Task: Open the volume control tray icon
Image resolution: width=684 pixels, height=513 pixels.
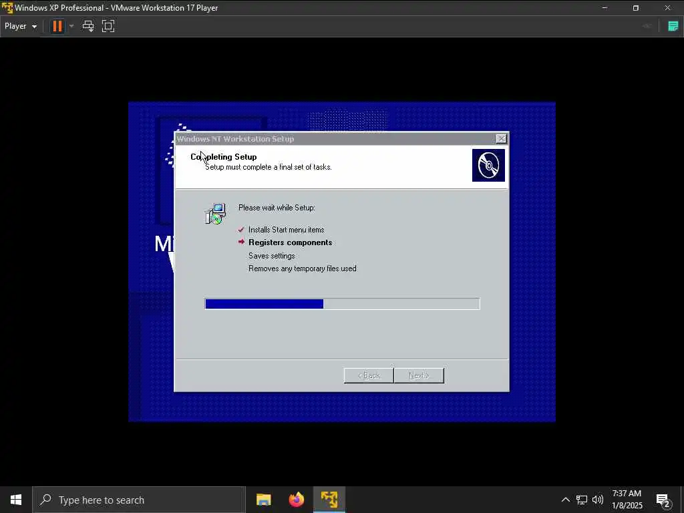Action: [x=598, y=500]
